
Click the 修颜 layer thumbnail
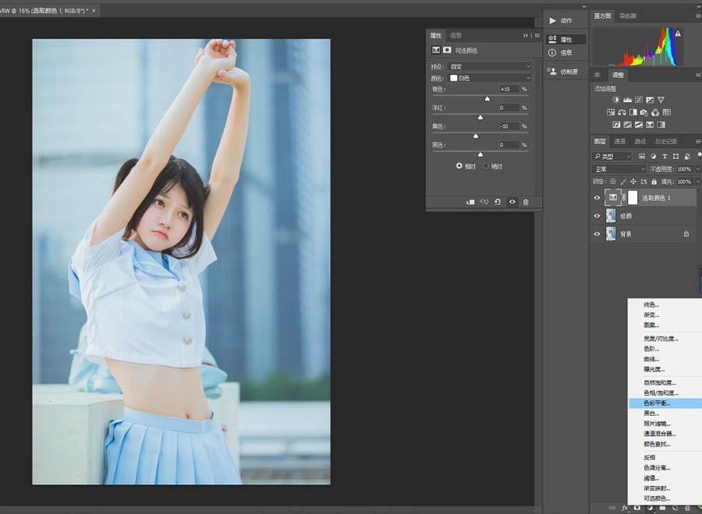pyautogui.click(x=611, y=216)
